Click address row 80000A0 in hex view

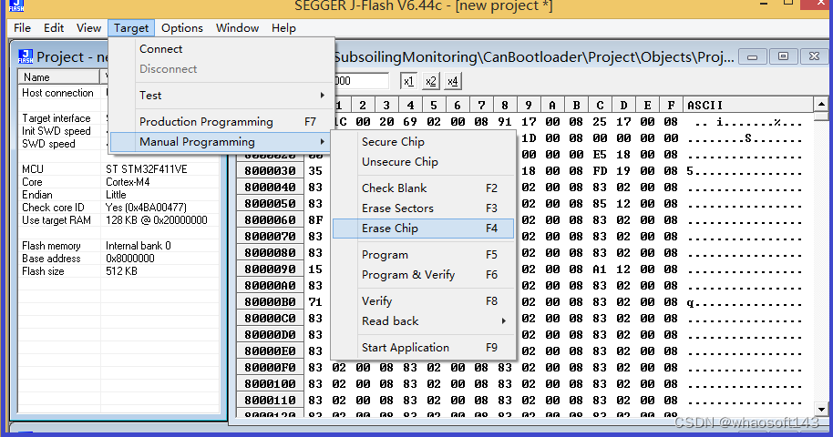270,286
